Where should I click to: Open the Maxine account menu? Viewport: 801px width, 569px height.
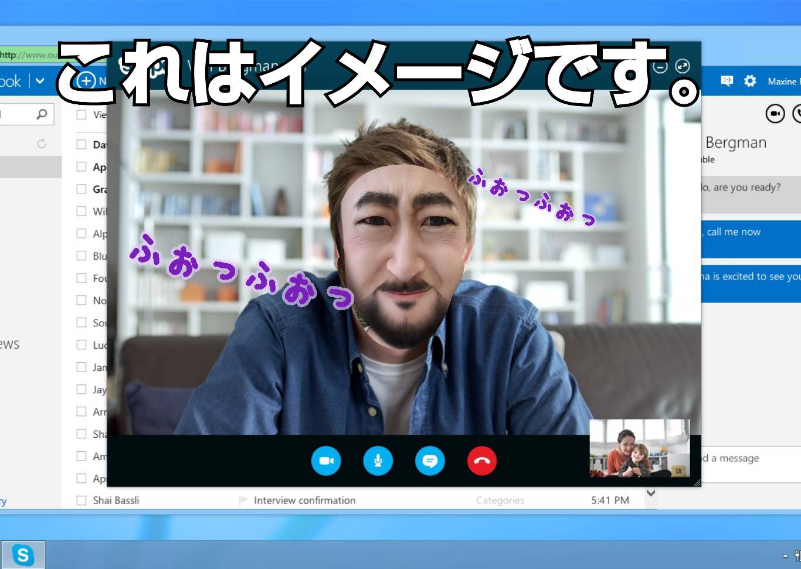[783, 81]
